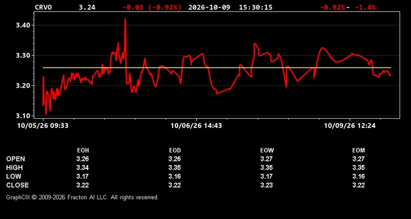Click the 15:30:15 timestamp
This screenshot has width=411, height=219.
tap(255, 7)
